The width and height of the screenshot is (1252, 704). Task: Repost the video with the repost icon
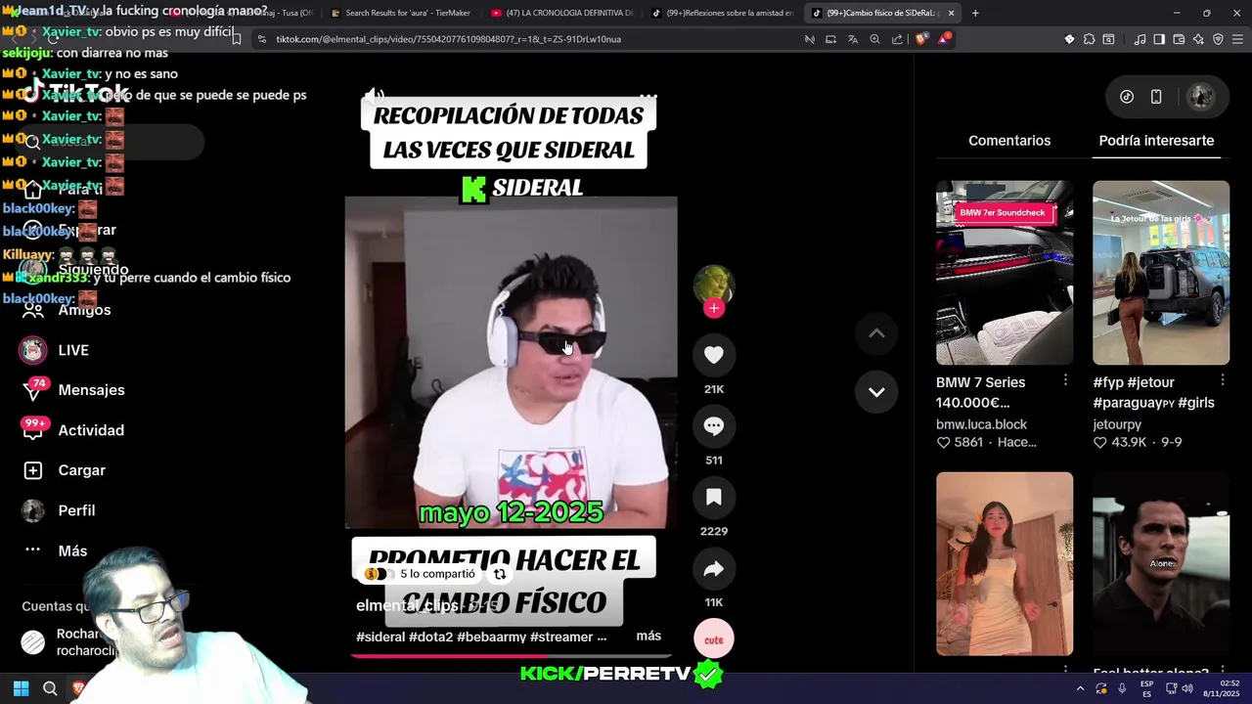pyautogui.click(x=500, y=575)
